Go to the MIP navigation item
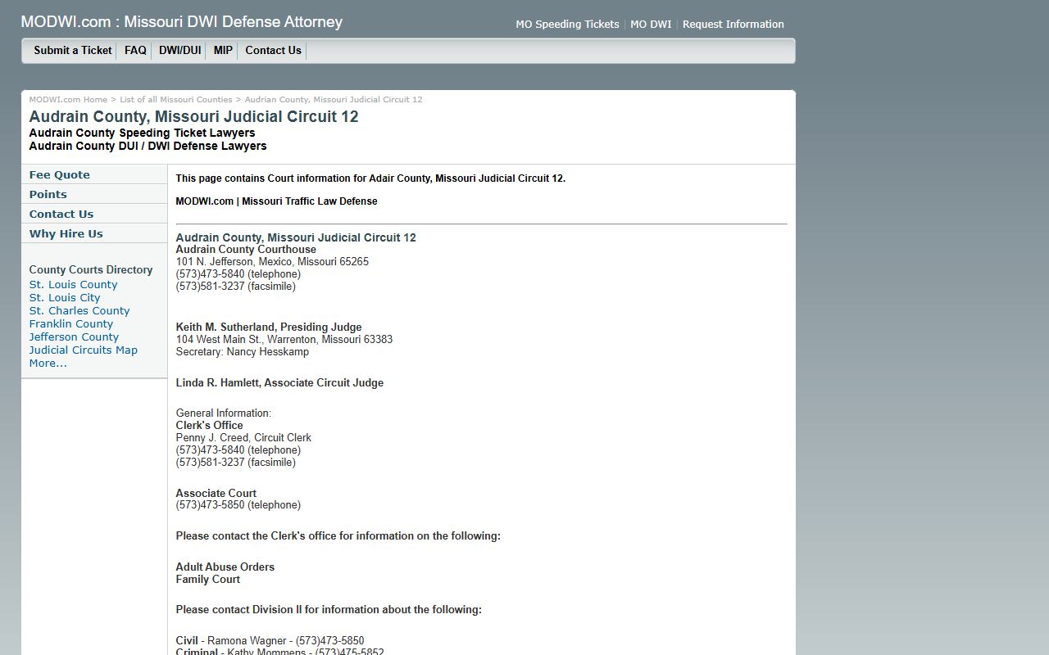 (223, 51)
